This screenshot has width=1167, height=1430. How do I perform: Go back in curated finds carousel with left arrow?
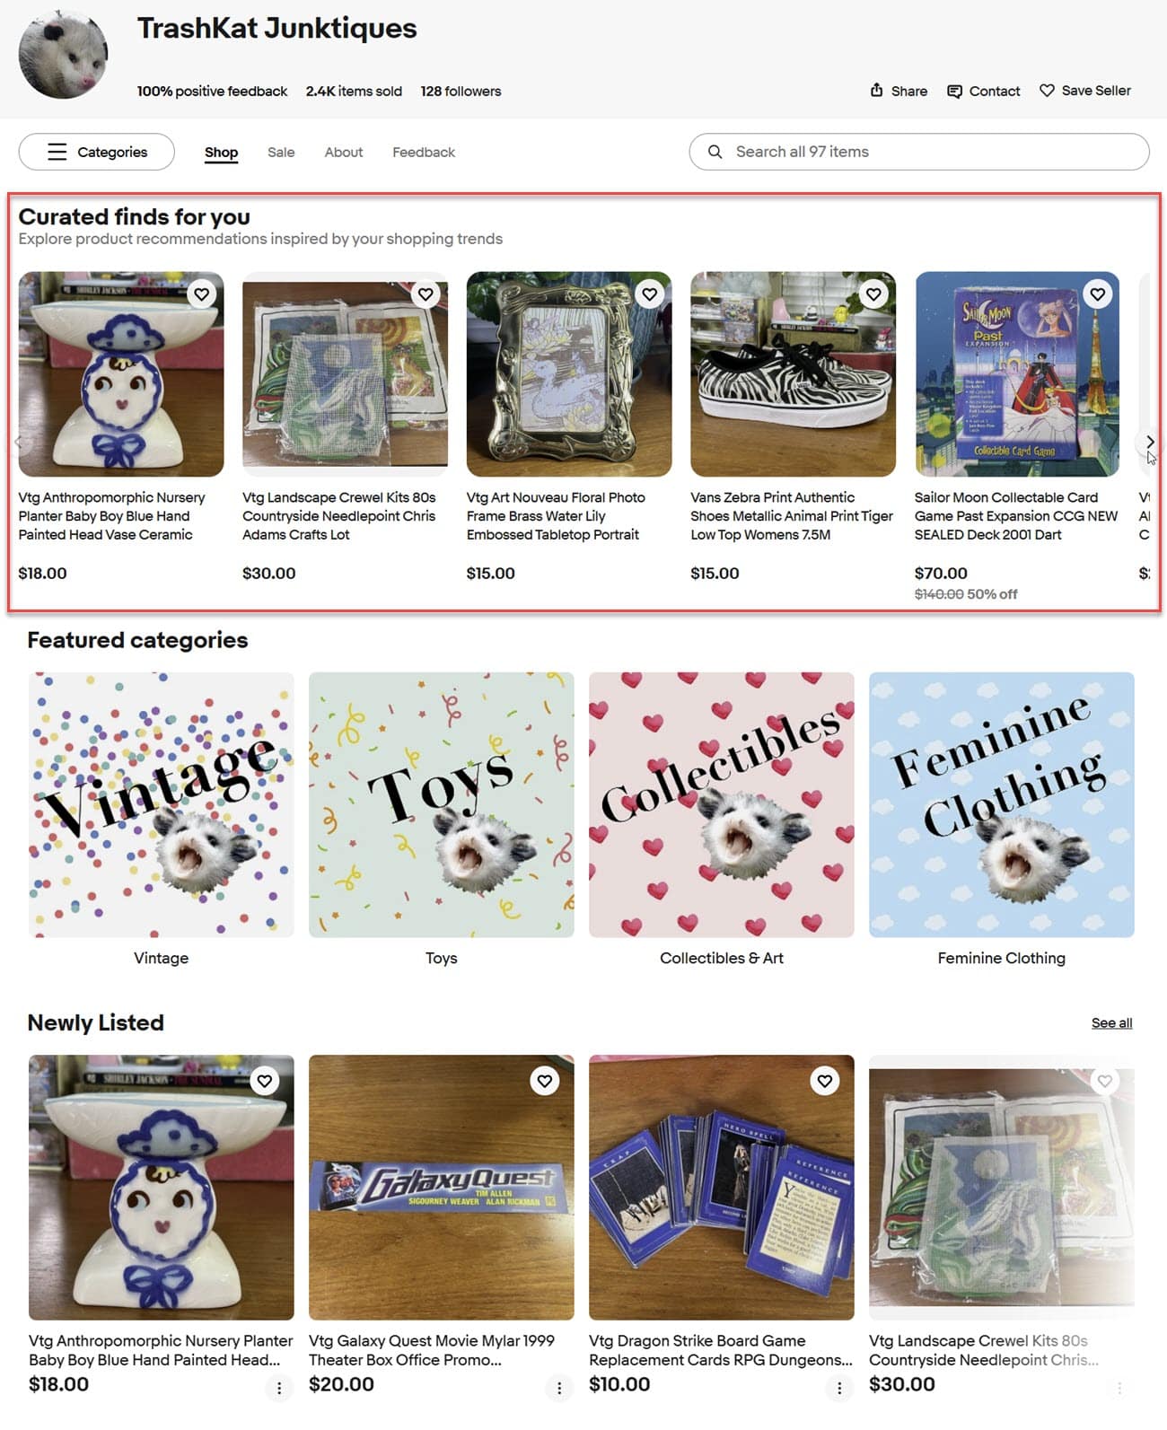click(18, 442)
